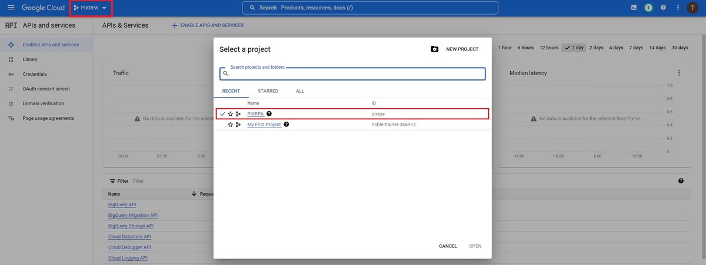Image resolution: width=706 pixels, height=265 pixels.
Task: Open the notifications badge icon
Action: [x=648, y=8]
